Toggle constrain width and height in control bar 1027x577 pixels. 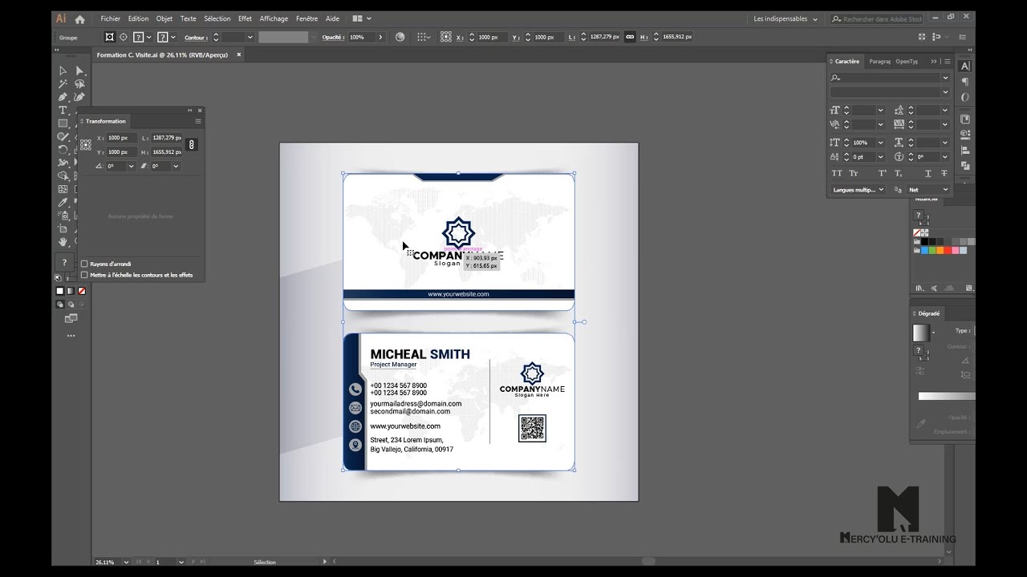click(630, 37)
